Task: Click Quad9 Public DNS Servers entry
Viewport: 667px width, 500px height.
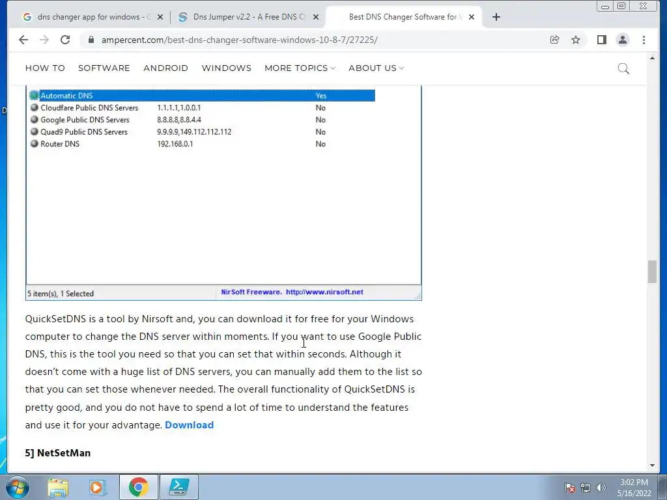Action: click(84, 132)
